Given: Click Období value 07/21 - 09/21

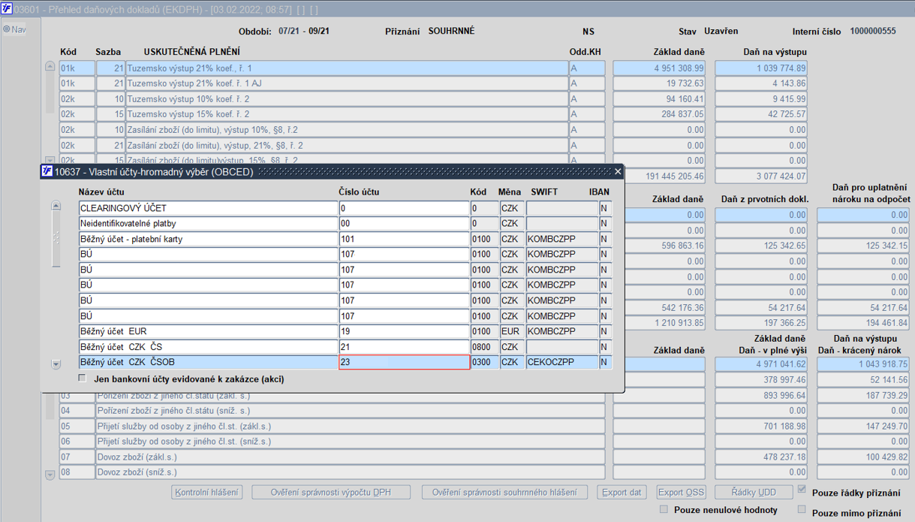Looking at the screenshot, I should (303, 32).
